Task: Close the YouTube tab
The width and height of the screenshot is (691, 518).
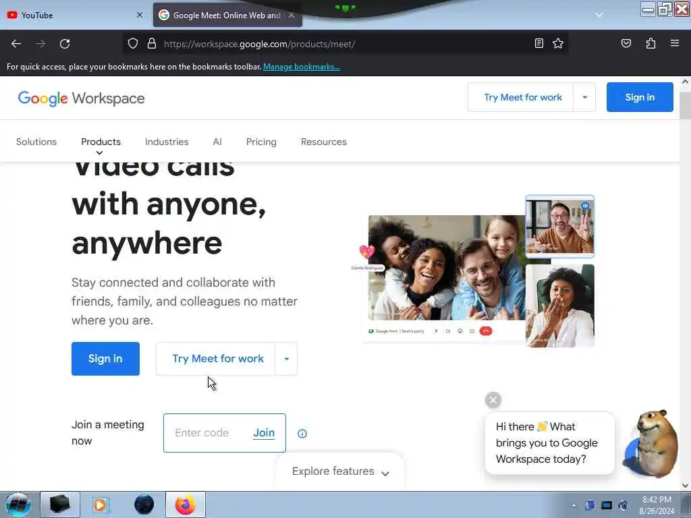Action: pos(140,15)
